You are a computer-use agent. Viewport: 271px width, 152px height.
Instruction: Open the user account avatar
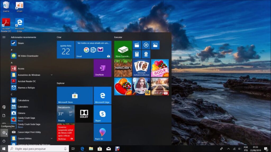(x=4, y=107)
